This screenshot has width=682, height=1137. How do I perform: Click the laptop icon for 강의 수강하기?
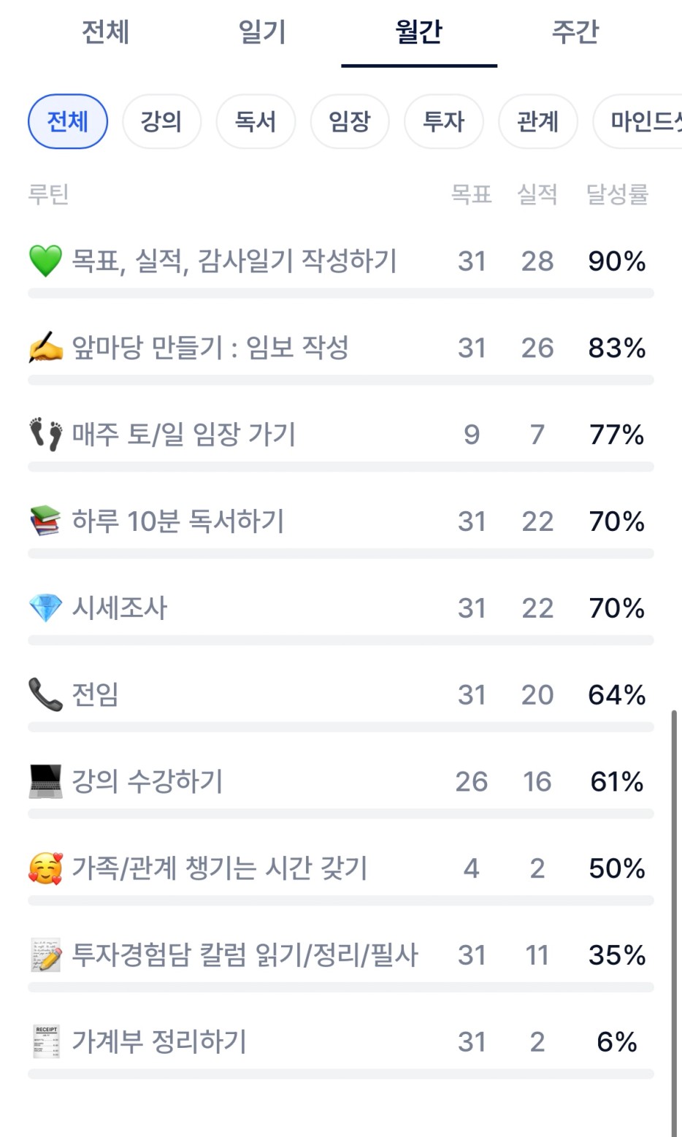click(45, 781)
